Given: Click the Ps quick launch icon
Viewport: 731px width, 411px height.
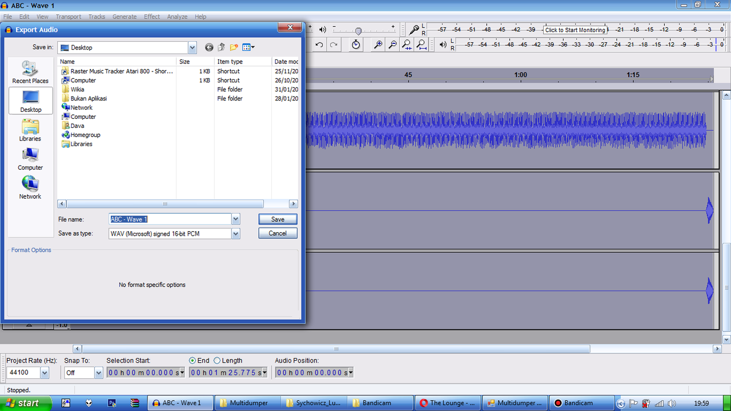Looking at the screenshot, I should pyautogui.click(x=112, y=403).
